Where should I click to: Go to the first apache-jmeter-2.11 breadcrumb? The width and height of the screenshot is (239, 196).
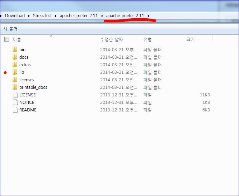pyautogui.click(x=79, y=16)
